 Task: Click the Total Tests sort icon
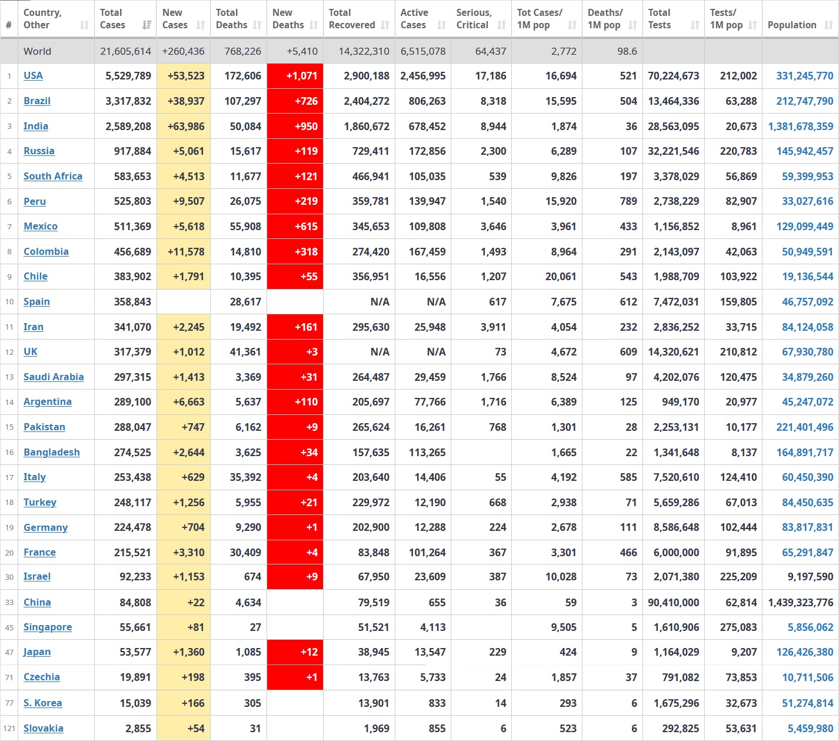pyautogui.click(x=695, y=25)
